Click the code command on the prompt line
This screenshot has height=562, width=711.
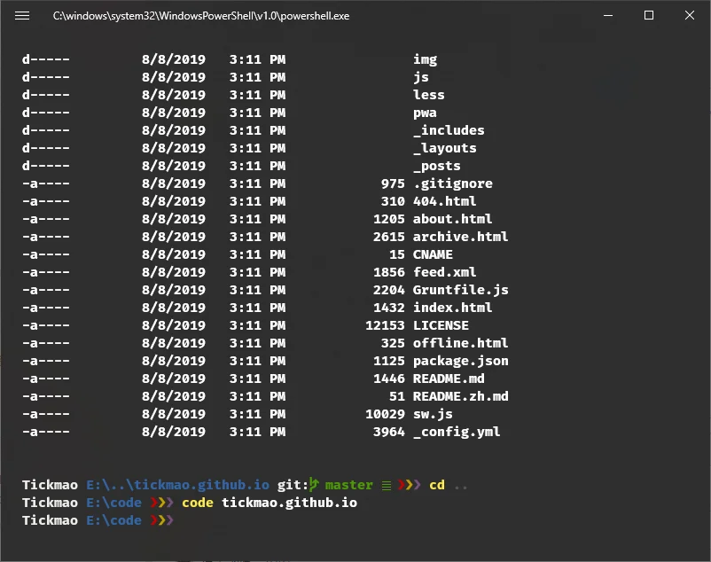click(197, 502)
